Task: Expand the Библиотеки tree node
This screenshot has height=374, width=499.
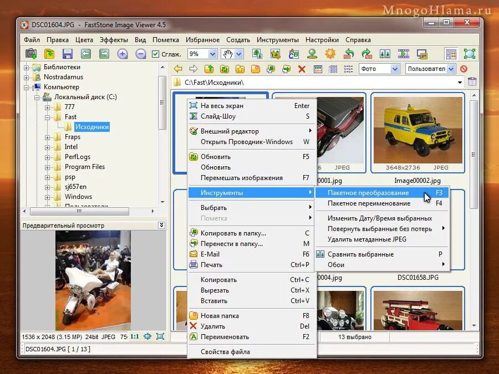Action: (27, 68)
